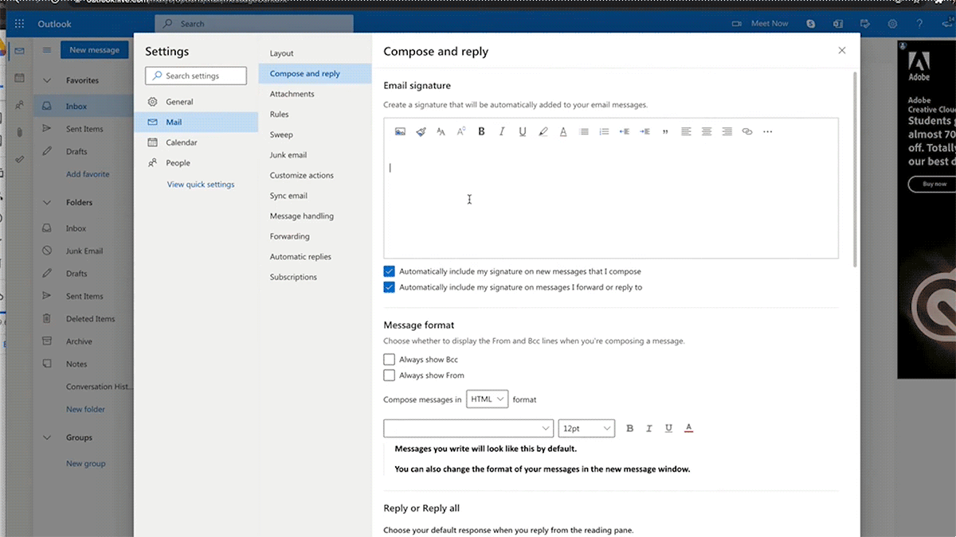Toggle bold formatting in the signature editor

(481, 131)
